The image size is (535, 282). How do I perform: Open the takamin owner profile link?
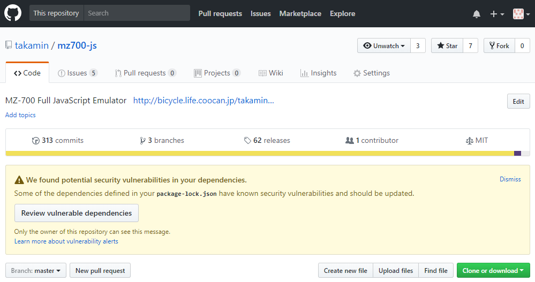(x=32, y=45)
